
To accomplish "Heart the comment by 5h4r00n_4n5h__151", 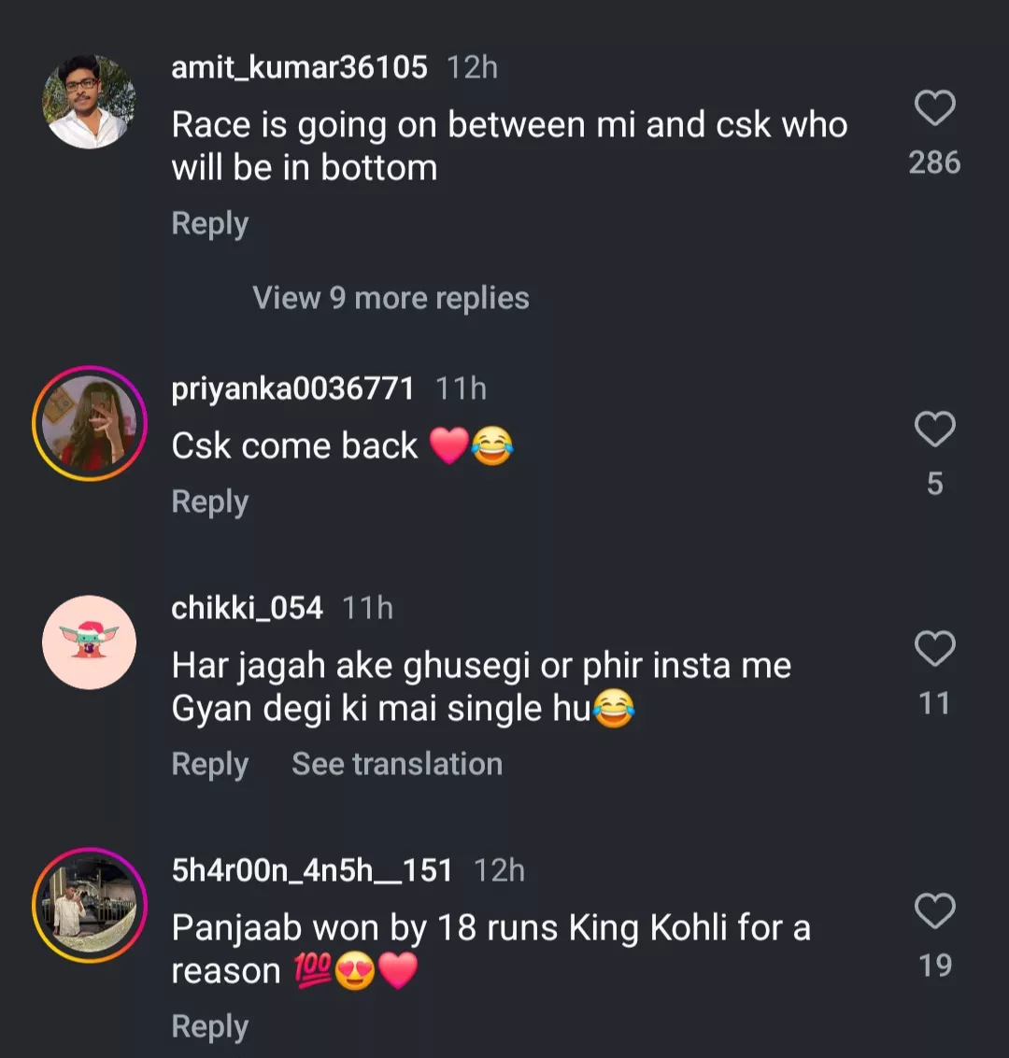I will point(934,911).
